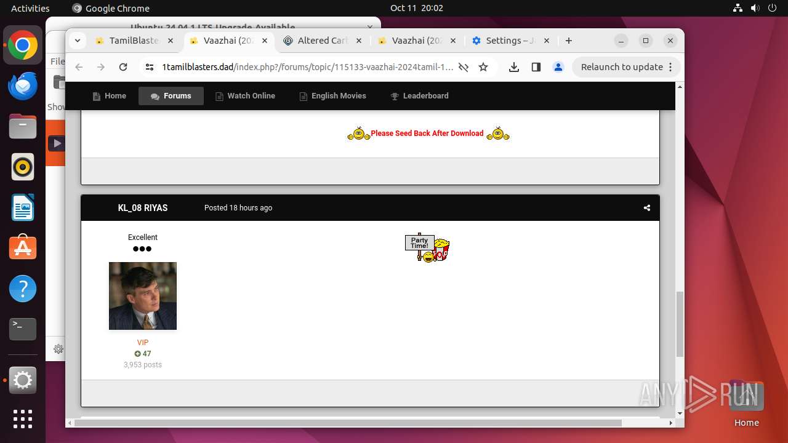Click the address bar URL
Image resolution: width=788 pixels, height=443 pixels.
pyautogui.click(x=308, y=67)
